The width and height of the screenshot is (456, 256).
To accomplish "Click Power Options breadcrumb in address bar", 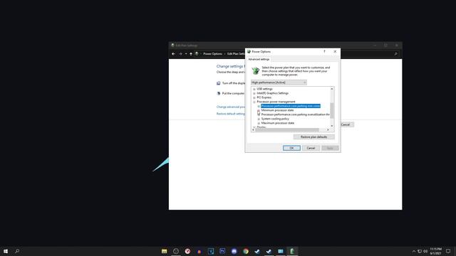I will [x=212, y=54].
